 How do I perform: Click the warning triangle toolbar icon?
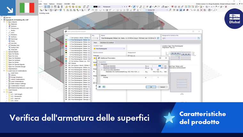coord(198,10)
